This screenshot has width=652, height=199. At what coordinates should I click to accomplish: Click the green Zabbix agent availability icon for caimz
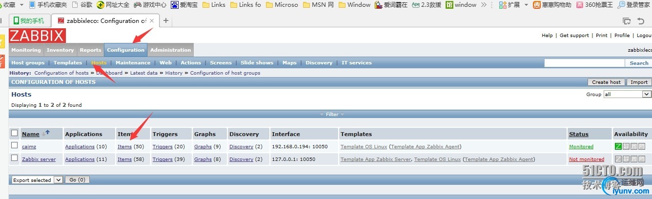point(618,146)
